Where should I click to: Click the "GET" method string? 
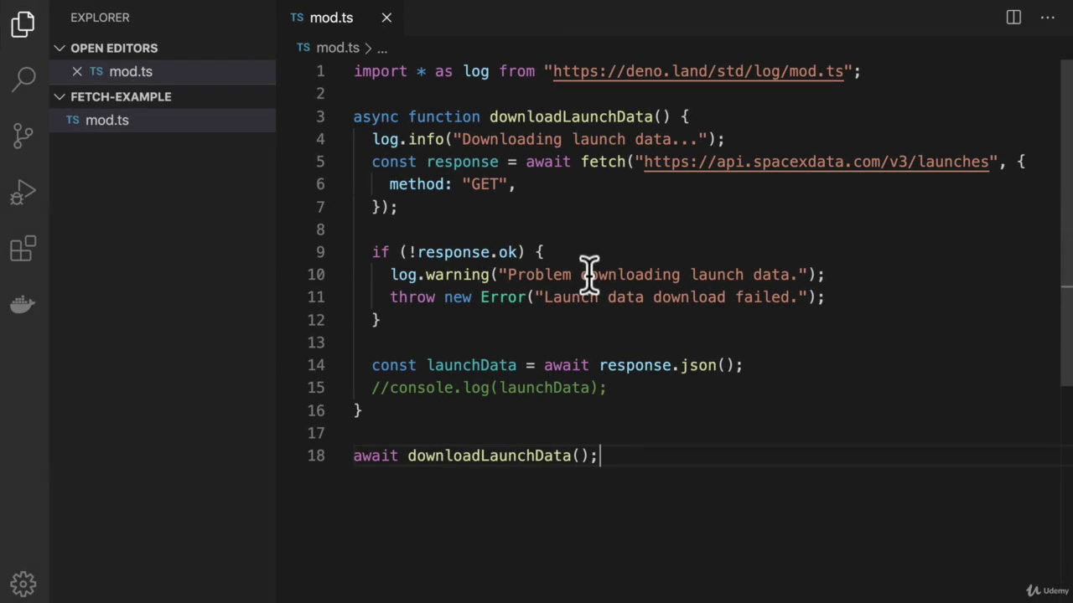click(485, 184)
